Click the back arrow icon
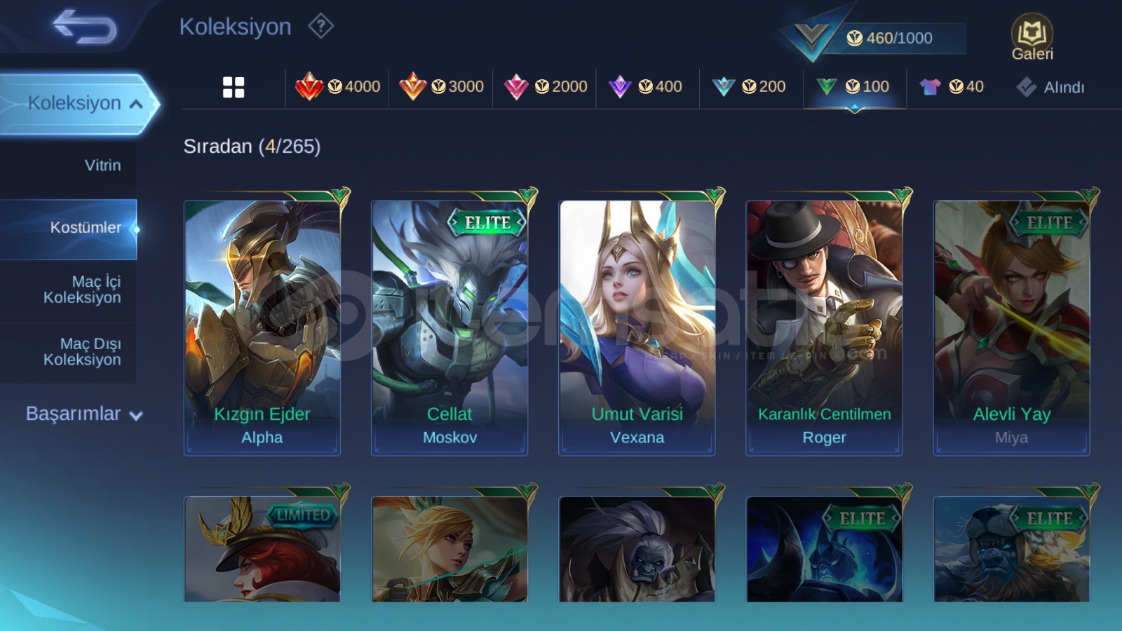This screenshot has height=631, width=1122. (x=85, y=27)
